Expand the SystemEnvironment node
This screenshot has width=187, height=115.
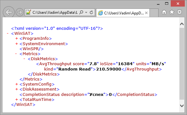(17, 44)
